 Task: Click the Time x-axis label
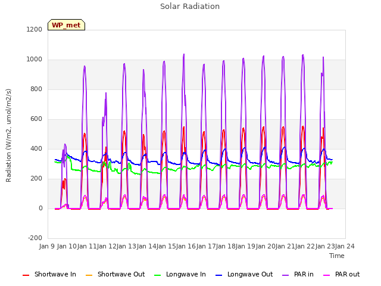337,256
